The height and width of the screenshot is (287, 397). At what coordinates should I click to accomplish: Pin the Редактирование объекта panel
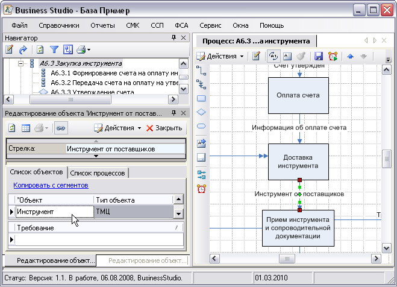point(173,113)
